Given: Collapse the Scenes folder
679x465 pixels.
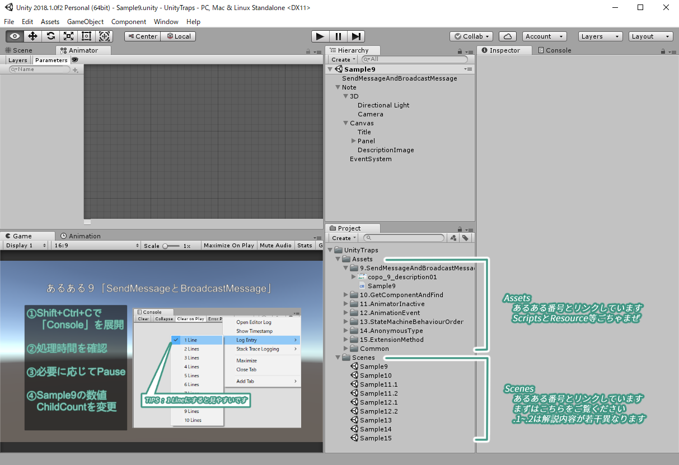Looking at the screenshot, I should click(x=338, y=358).
